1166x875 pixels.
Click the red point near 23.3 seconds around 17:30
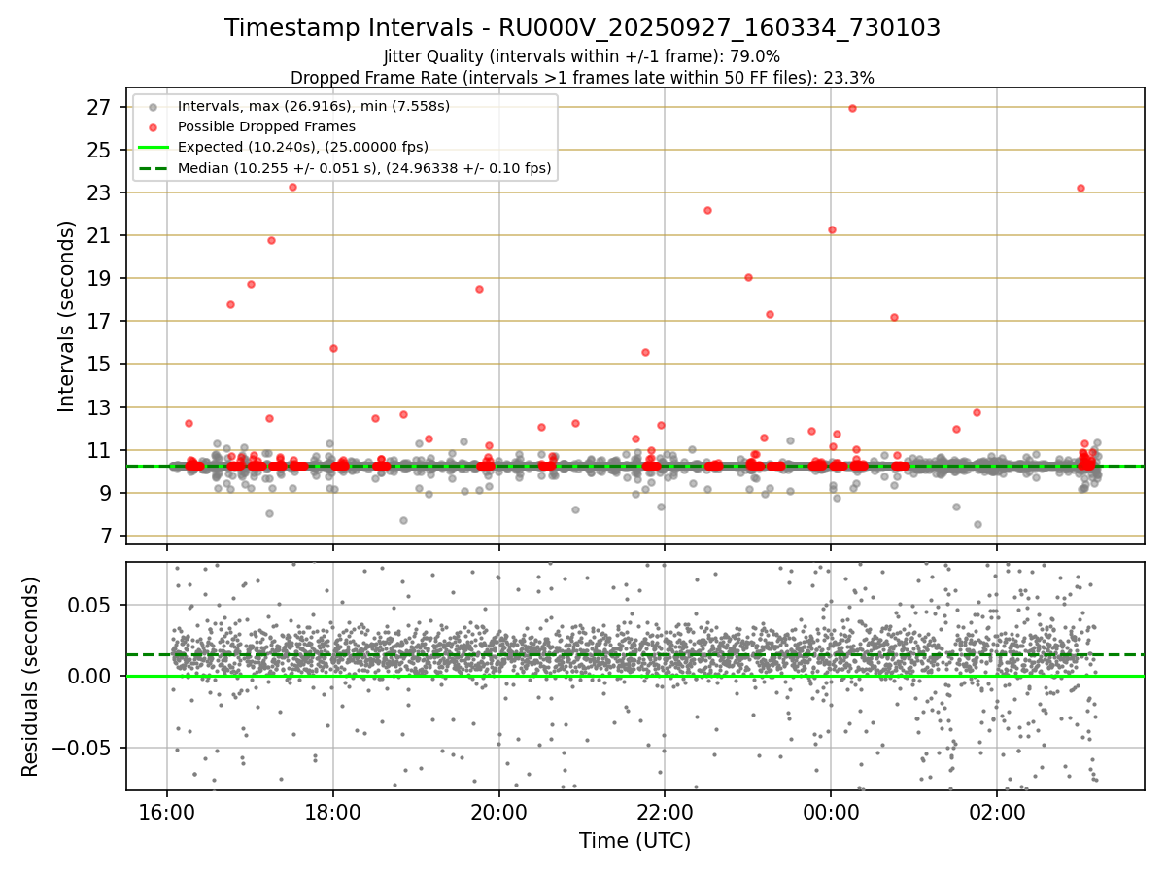[292, 187]
